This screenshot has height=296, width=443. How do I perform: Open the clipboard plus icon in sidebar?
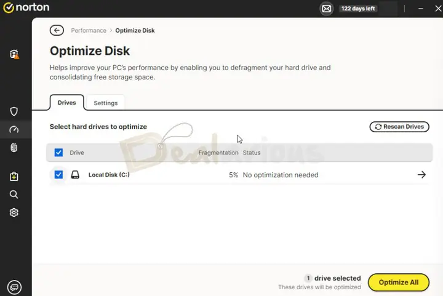click(x=14, y=177)
